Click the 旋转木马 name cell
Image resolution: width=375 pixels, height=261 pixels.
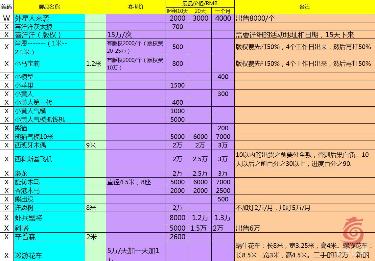tap(49, 182)
